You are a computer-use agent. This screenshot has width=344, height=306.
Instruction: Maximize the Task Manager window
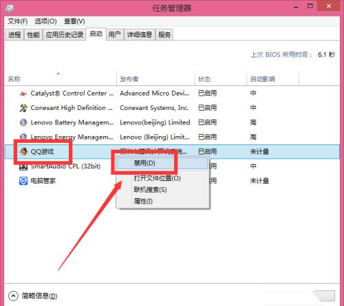coord(310,6)
